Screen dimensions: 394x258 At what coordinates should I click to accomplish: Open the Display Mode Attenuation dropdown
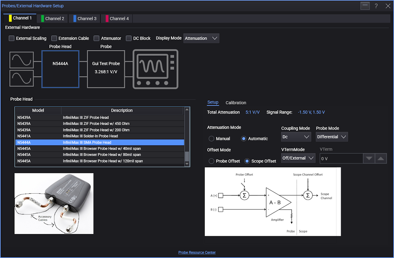(201, 38)
